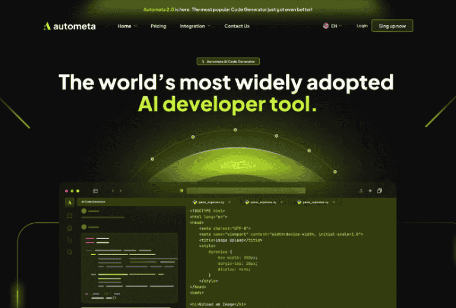Click the forward arrow in editor toolbar
The width and height of the screenshot is (456, 308).
coord(121,191)
